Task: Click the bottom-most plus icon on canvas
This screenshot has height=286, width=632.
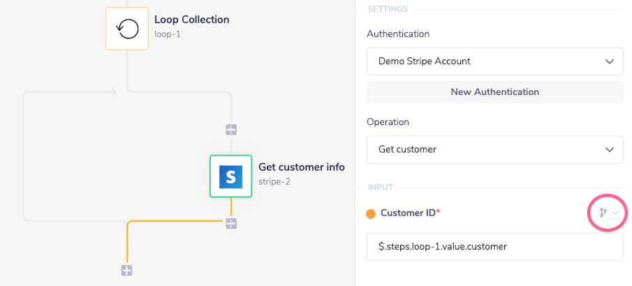Action: (126, 271)
